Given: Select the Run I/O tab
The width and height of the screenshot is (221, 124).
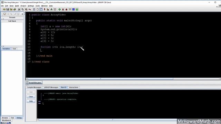Looking at the screenshot, I should (x=64, y=87).
